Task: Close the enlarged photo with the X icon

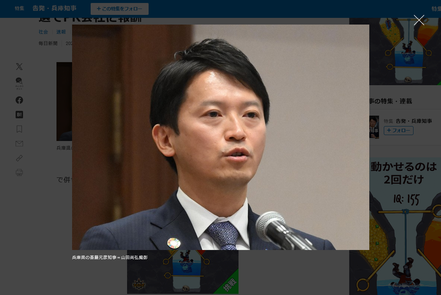Action: [x=419, y=20]
